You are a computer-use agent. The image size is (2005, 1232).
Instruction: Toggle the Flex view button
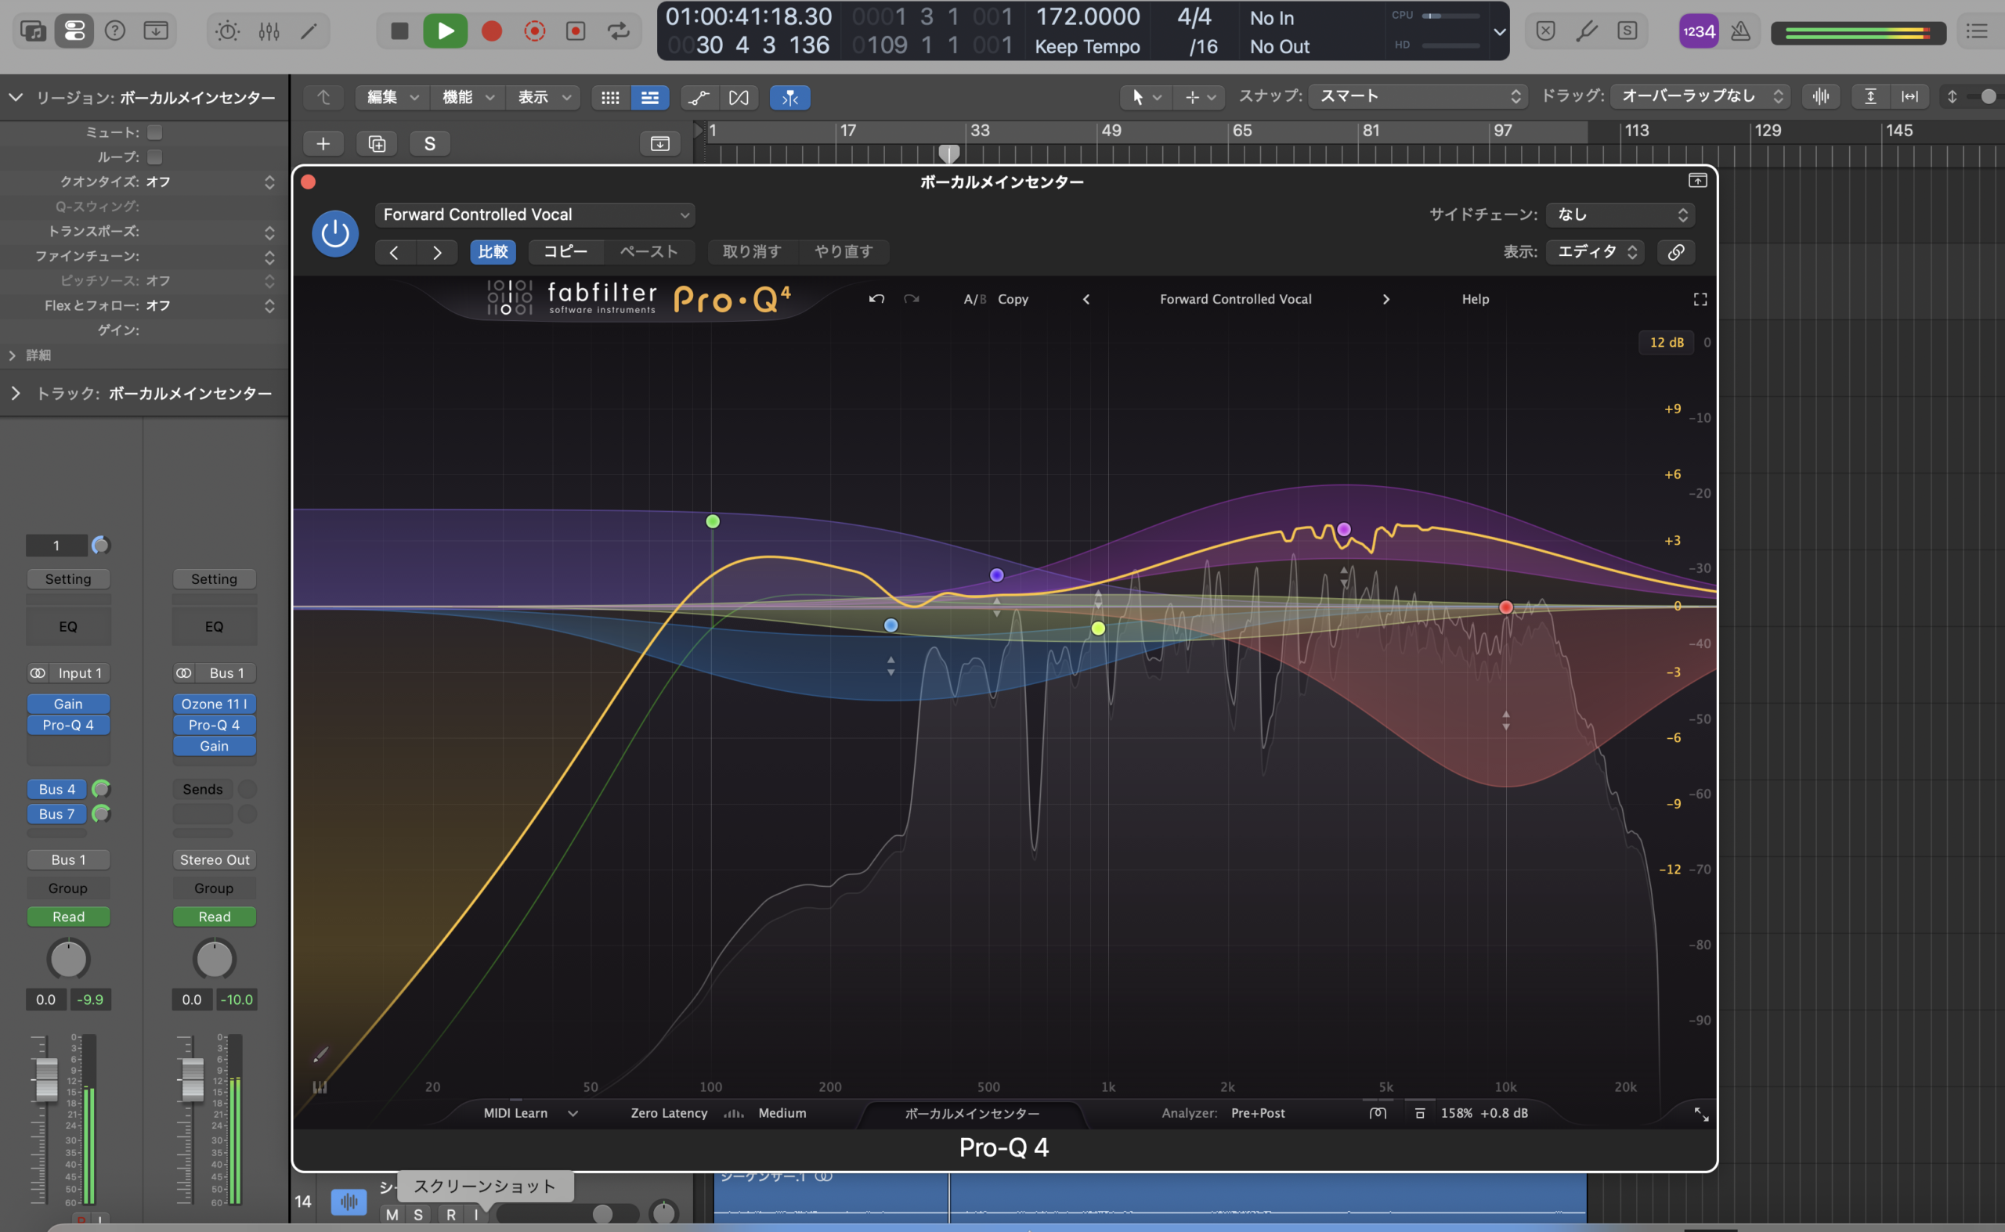point(739,98)
